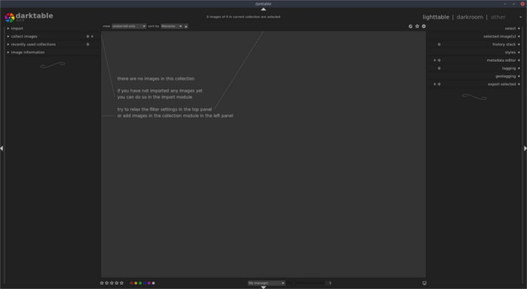Open the other views tab
Viewport: 527px width, 289px height.
point(498,17)
